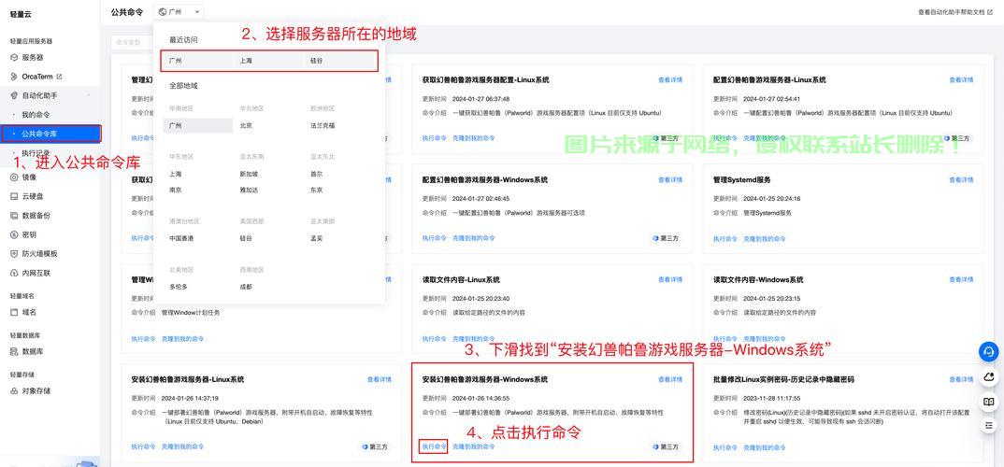
Task: Select 成都 region
Action: tap(246, 287)
